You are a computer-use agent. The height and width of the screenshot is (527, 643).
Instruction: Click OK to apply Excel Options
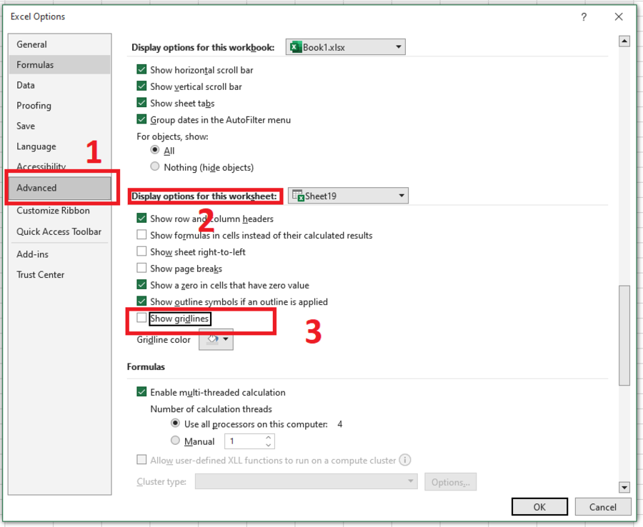[x=539, y=507]
